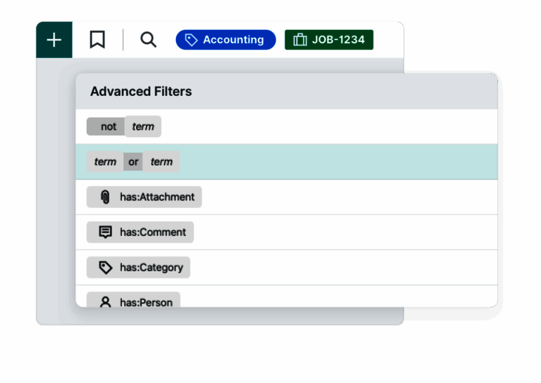Screen dimensions: 541x383
Task: Click the search magnifier icon
Action: [x=148, y=39]
